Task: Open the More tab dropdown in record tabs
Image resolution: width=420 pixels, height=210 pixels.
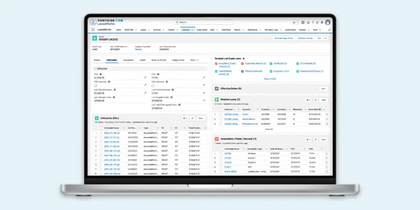Action: tap(194, 60)
